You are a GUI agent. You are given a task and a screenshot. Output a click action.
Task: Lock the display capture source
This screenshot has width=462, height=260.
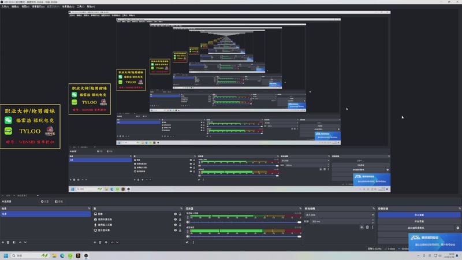coord(180,230)
